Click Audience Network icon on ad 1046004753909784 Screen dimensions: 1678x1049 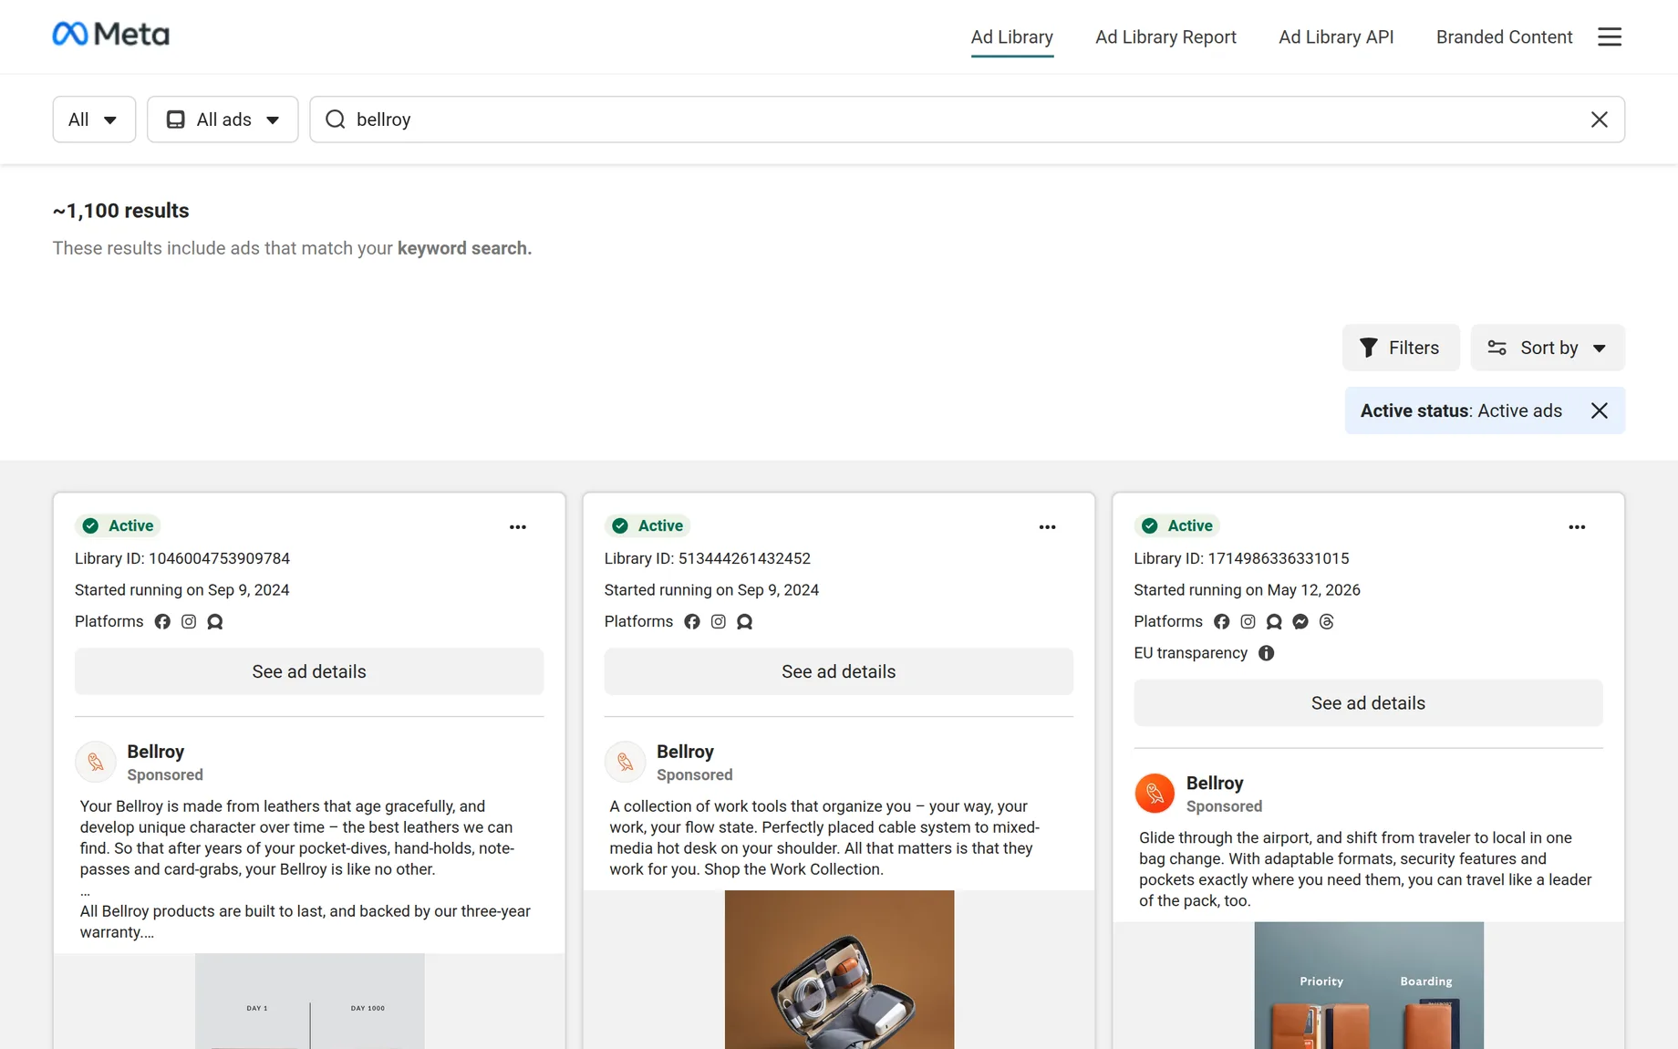pos(215,621)
